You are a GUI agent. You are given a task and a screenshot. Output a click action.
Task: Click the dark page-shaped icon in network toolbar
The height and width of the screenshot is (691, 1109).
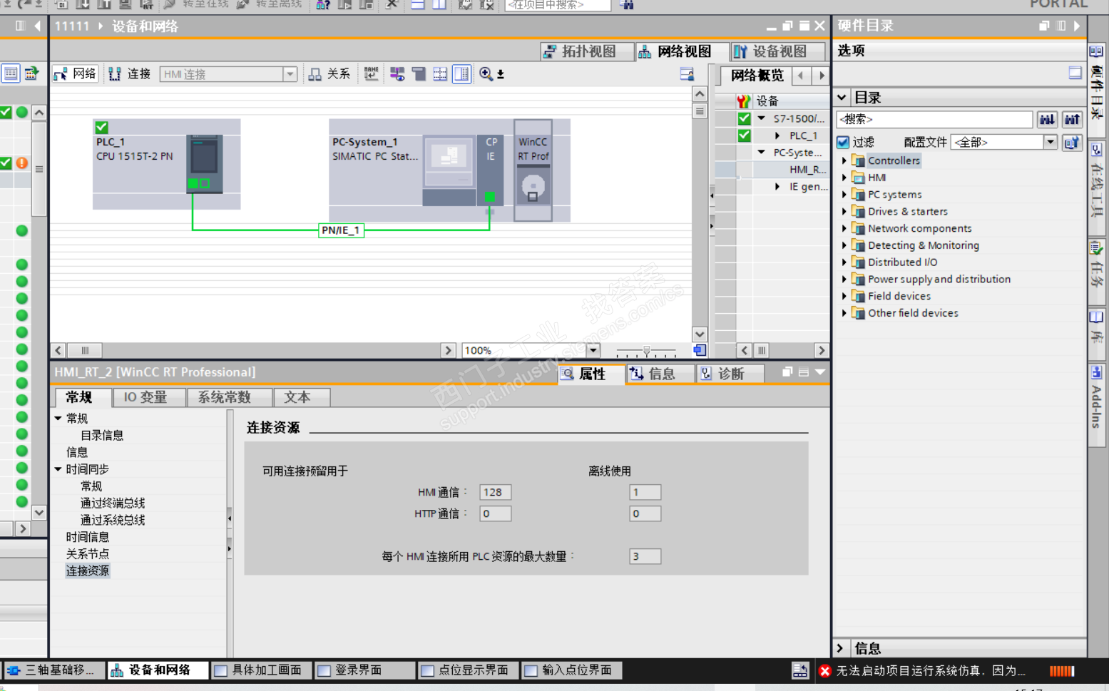click(419, 73)
